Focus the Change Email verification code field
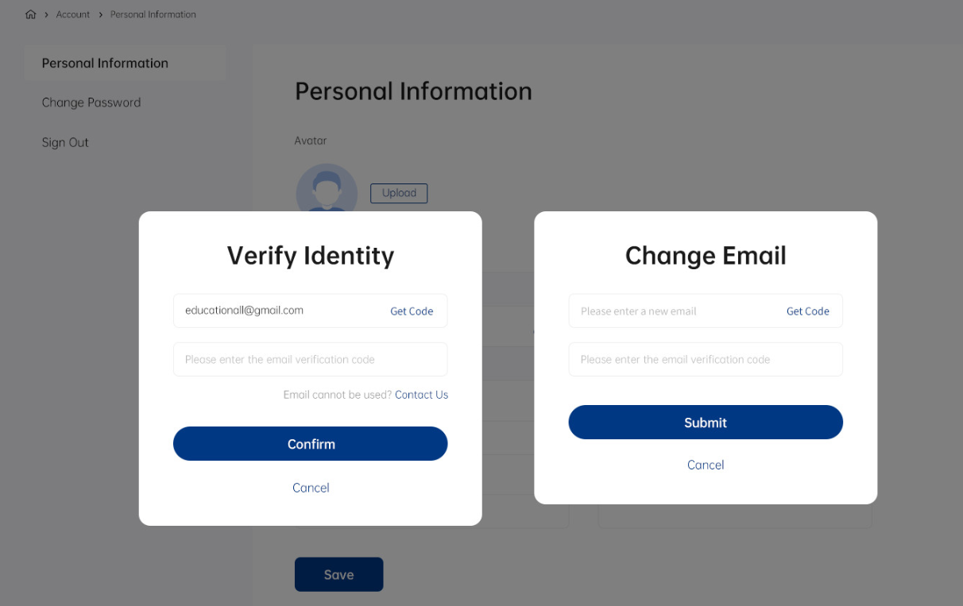Viewport: 963px width, 606px height. click(x=706, y=360)
